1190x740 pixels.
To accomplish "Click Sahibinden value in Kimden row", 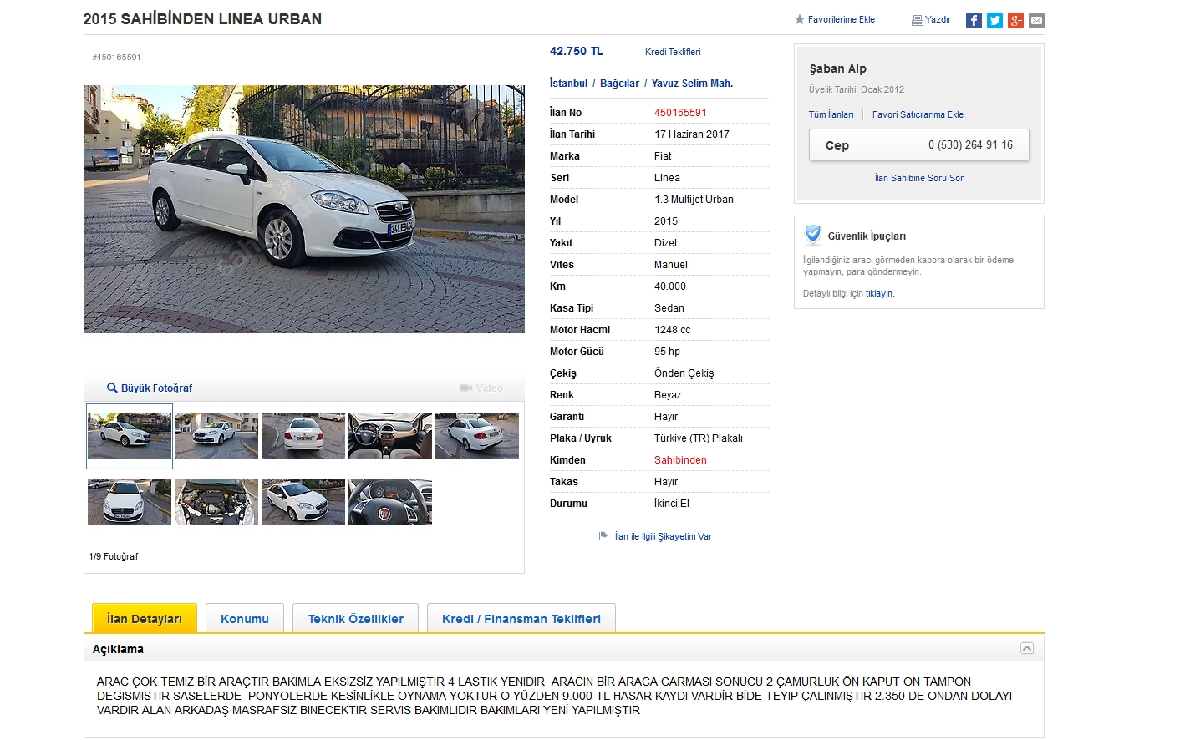I will [x=680, y=460].
